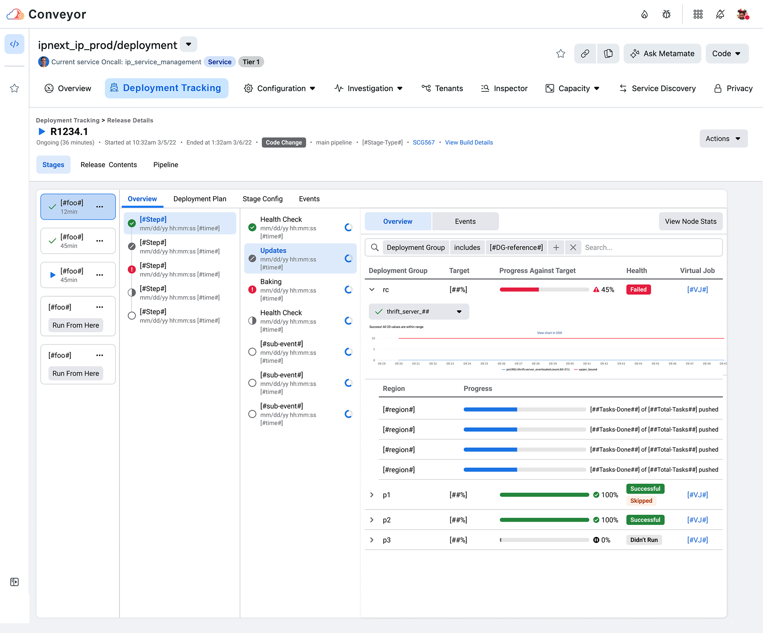Collapse the rc deployment group row
This screenshot has height=633, width=763.
click(x=372, y=289)
